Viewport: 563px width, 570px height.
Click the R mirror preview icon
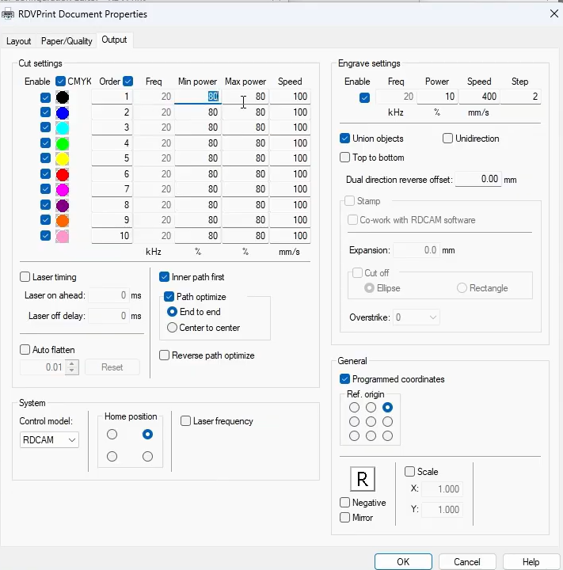point(363,479)
